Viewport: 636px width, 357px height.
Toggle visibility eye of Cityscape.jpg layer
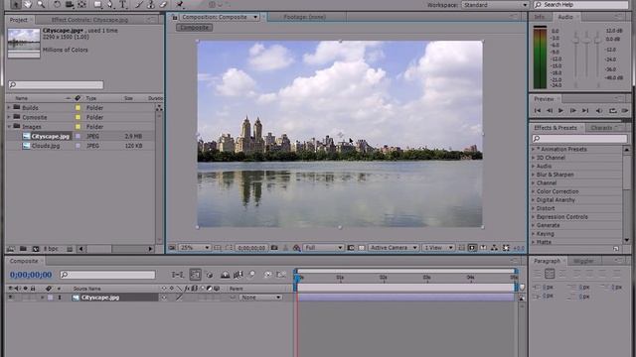[x=11, y=297]
